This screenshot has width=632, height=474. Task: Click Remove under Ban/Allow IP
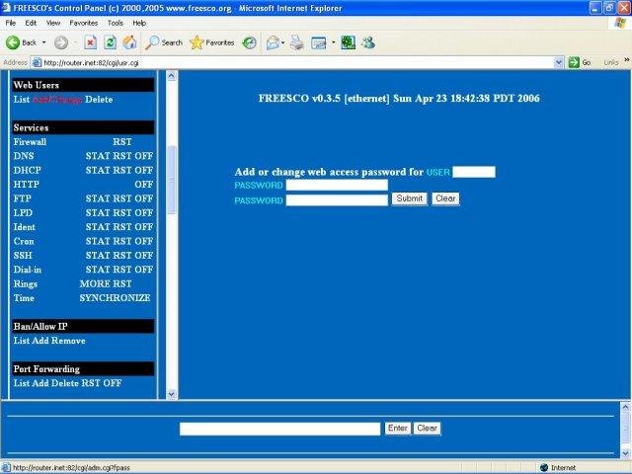(x=68, y=341)
